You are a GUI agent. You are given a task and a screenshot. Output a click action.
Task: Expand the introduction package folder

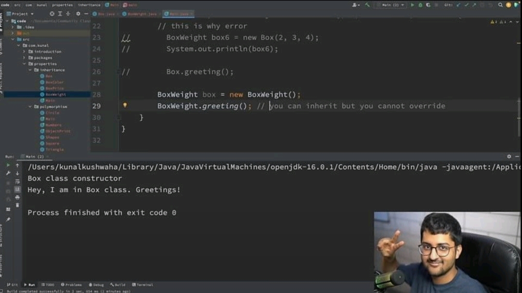tap(24, 52)
